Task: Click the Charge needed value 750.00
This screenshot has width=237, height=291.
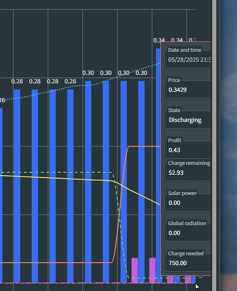Action: (178, 263)
